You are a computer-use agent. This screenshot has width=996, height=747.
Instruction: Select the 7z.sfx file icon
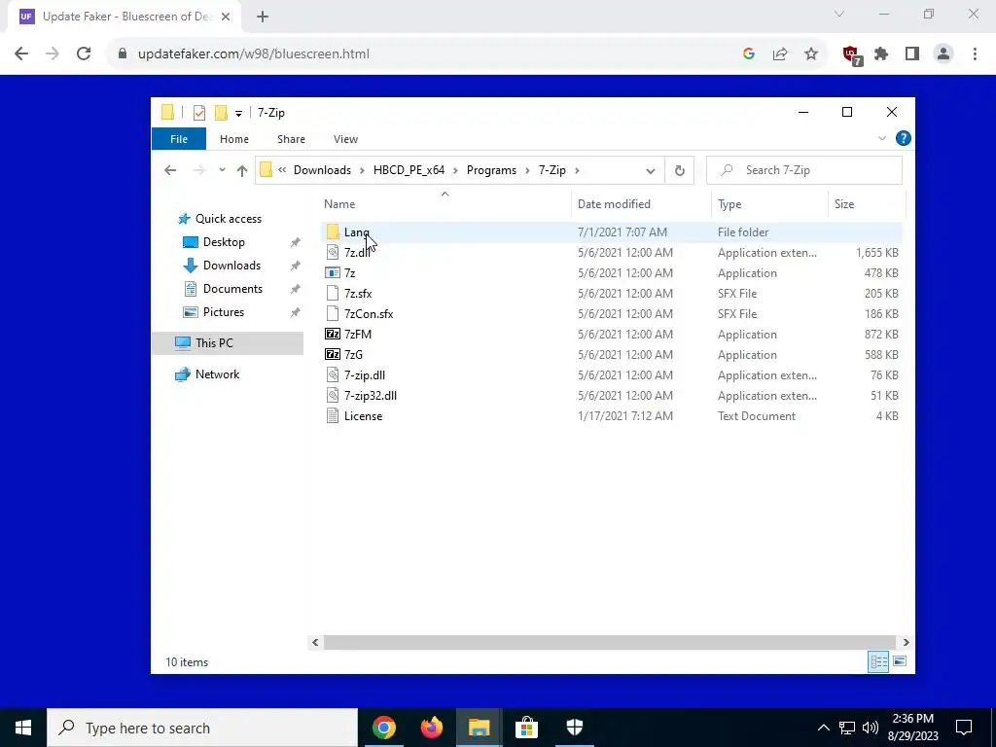pyautogui.click(x=333, y=293)
